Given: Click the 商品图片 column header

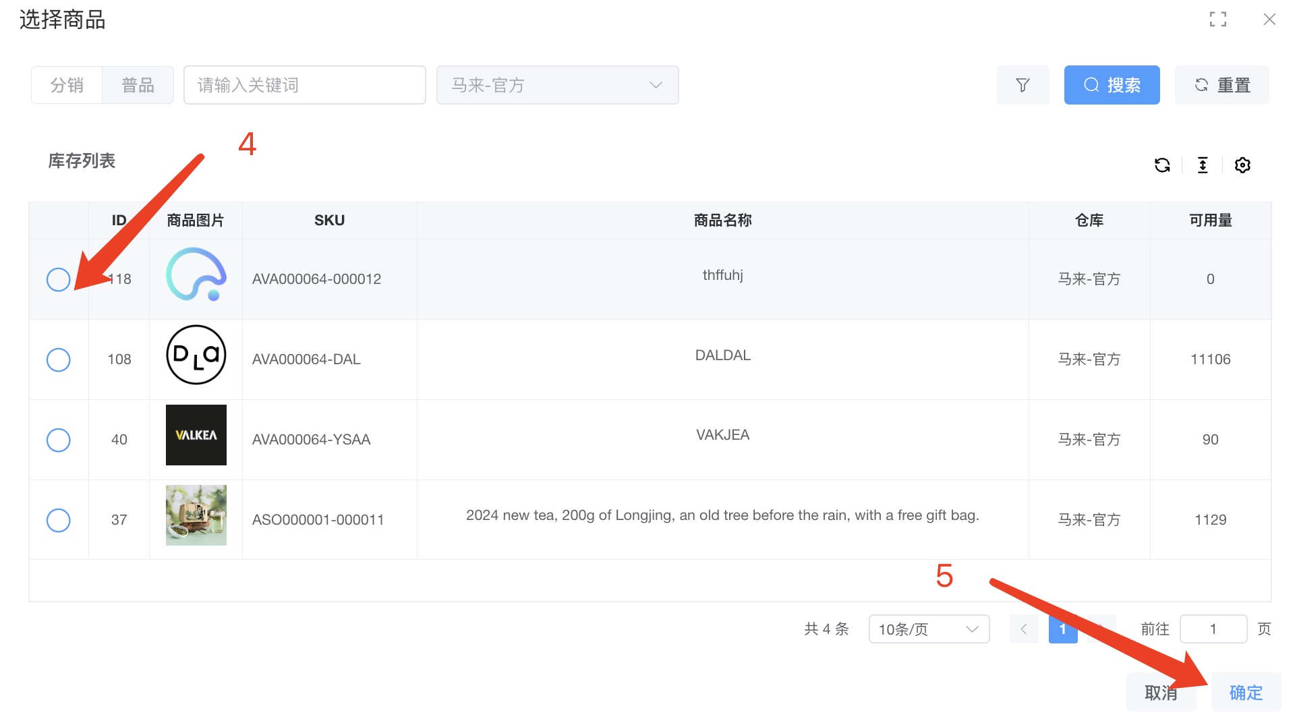Looking at the screenshot, I should (196, 221).
